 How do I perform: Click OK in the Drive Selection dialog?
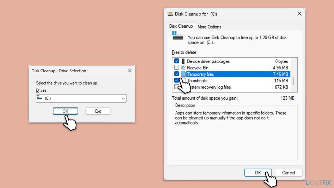(65, 111)
